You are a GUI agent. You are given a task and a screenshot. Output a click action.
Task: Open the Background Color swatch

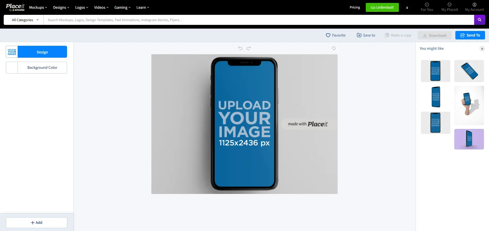coord(12,67)
